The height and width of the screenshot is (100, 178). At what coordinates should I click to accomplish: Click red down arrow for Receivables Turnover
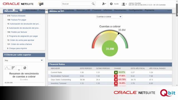pyautogui.click(x=116, y=76)
